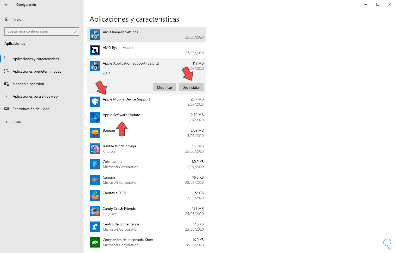The image size is (396, 253).
Task: Select the Calculadora entry name
Action: (x=112, y=162)
